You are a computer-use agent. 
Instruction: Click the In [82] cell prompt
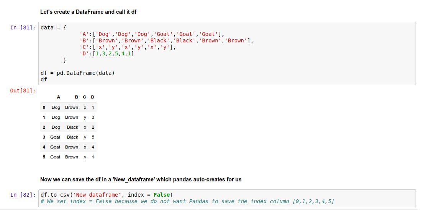pos(23,195)
